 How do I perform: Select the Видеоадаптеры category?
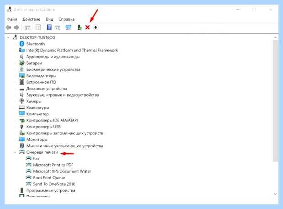[x=42, y=76]
